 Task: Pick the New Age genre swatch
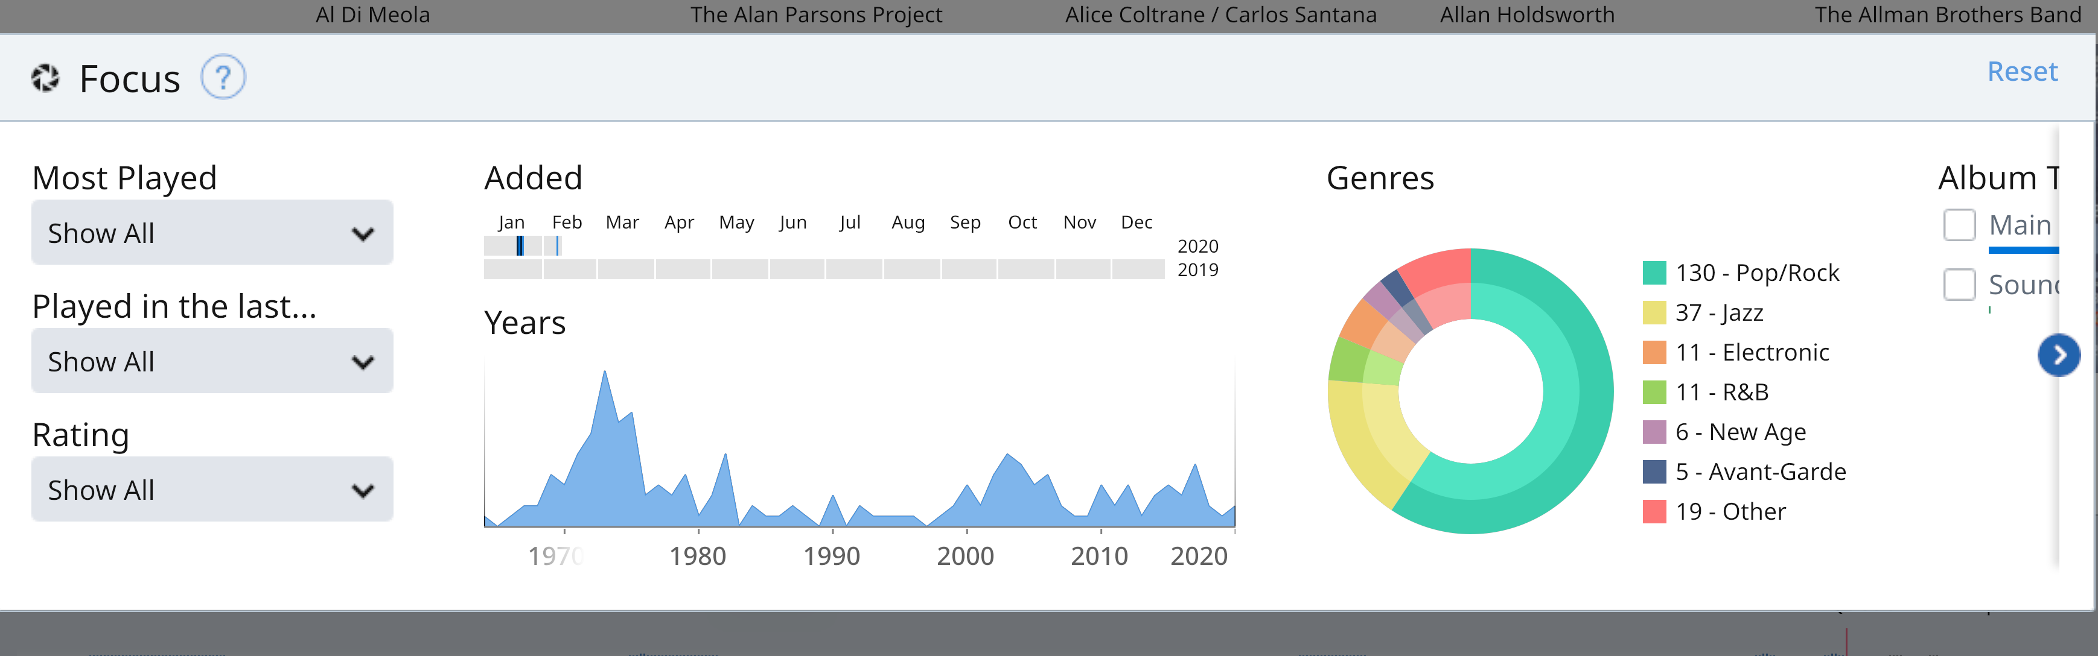point(1653,432)
